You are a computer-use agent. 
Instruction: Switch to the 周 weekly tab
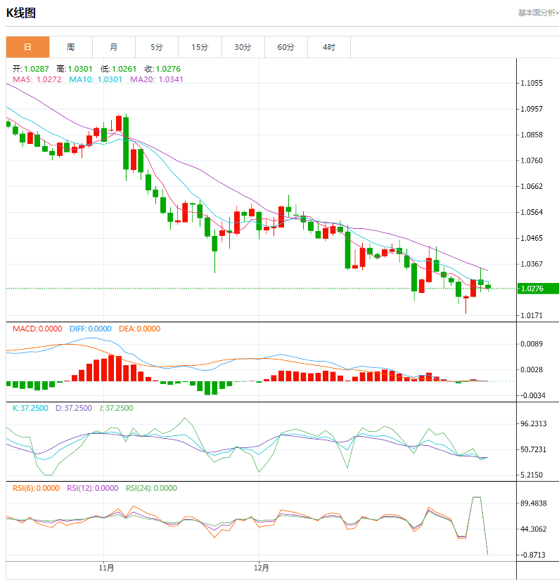71,47
